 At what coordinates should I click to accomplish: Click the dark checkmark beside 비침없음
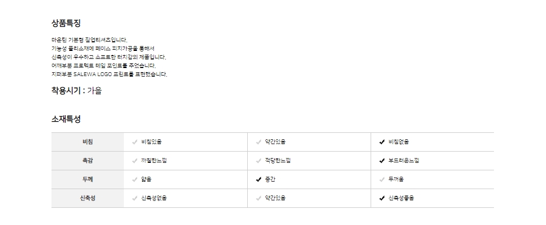[382, 142]
